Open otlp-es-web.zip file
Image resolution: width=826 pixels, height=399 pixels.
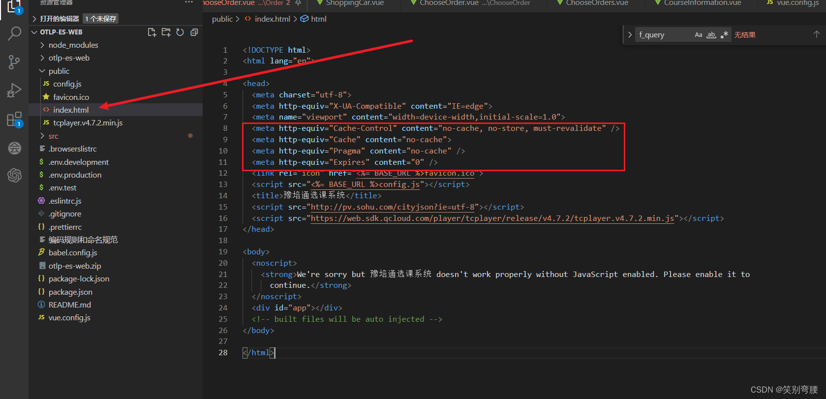click(116, 266)
